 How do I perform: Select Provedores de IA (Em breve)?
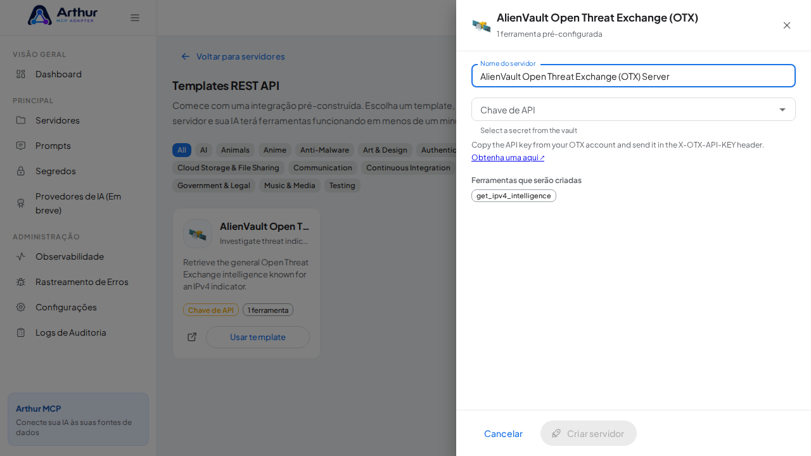coord(79,203)
